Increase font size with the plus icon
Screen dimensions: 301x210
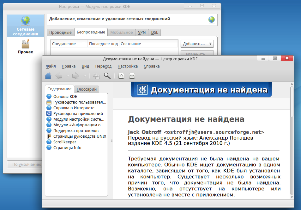[x=121, y=76]
